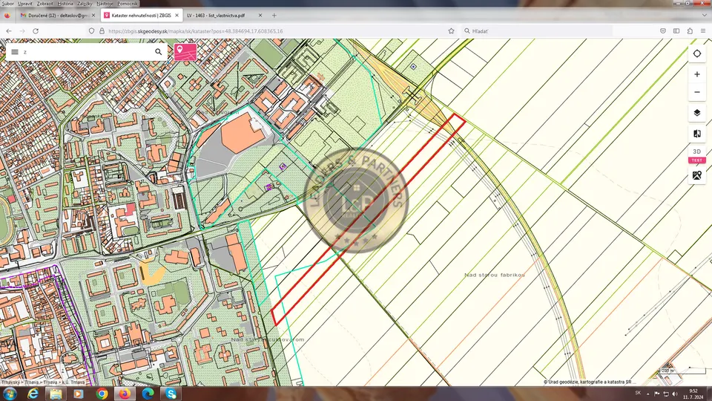Screen dimensions: 712x401
Task: Open the map compare split-view tool
Action: (x=697, y=134)
